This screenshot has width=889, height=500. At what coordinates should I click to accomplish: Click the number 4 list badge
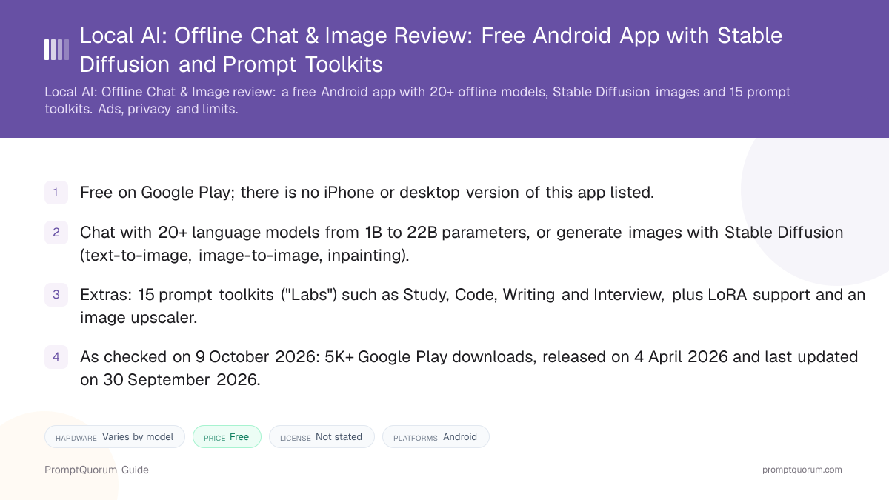(x=56, y=357)
